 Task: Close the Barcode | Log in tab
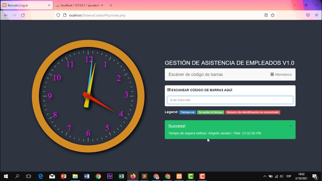tap(49, 5)
